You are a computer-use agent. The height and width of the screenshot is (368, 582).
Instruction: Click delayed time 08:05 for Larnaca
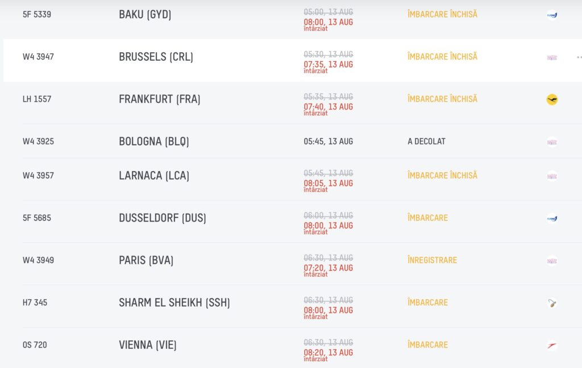(328, 183)
